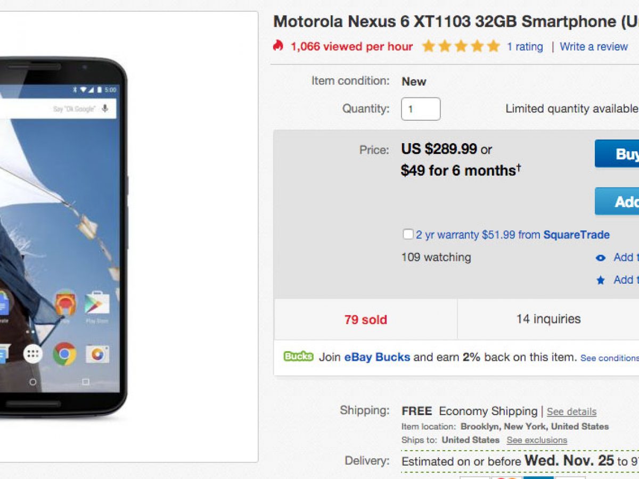
Task: Select the 14 inquiries tab
Action: point(548,319)
